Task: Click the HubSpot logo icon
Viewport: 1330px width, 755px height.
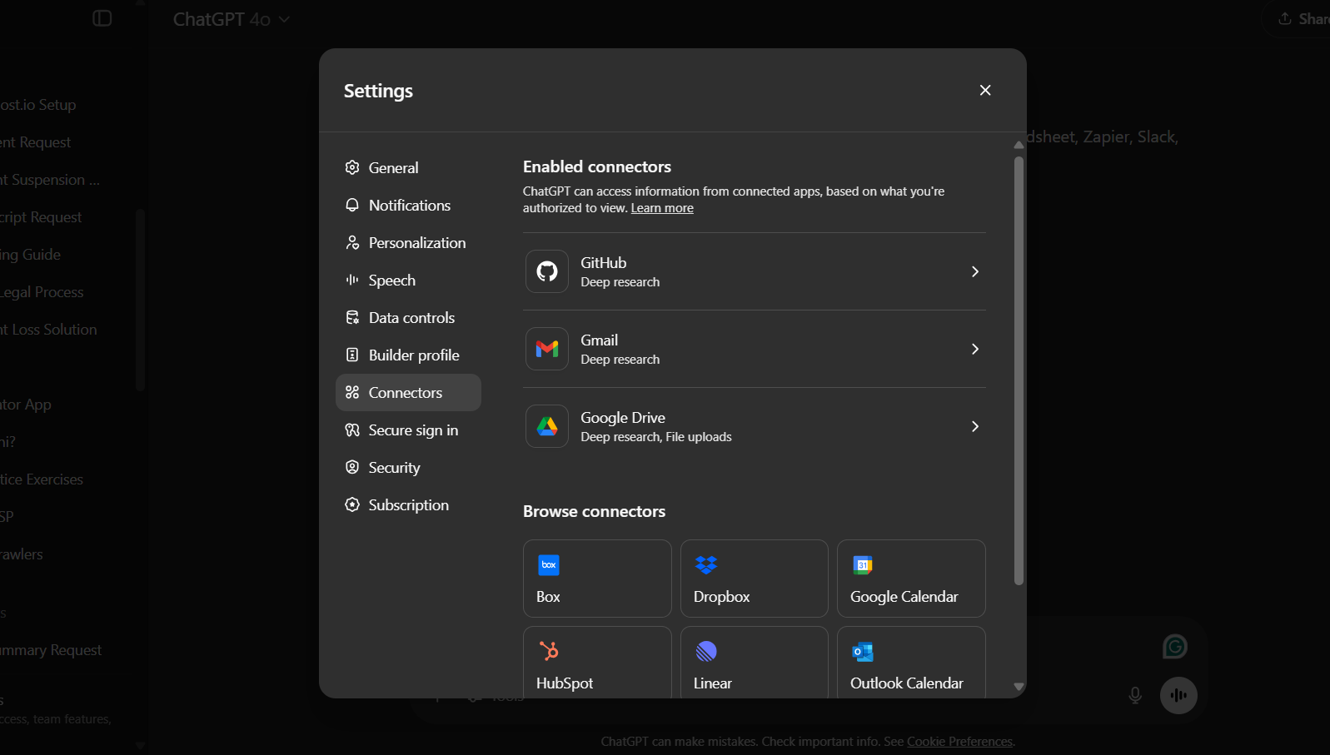Action: coord(549,651)
